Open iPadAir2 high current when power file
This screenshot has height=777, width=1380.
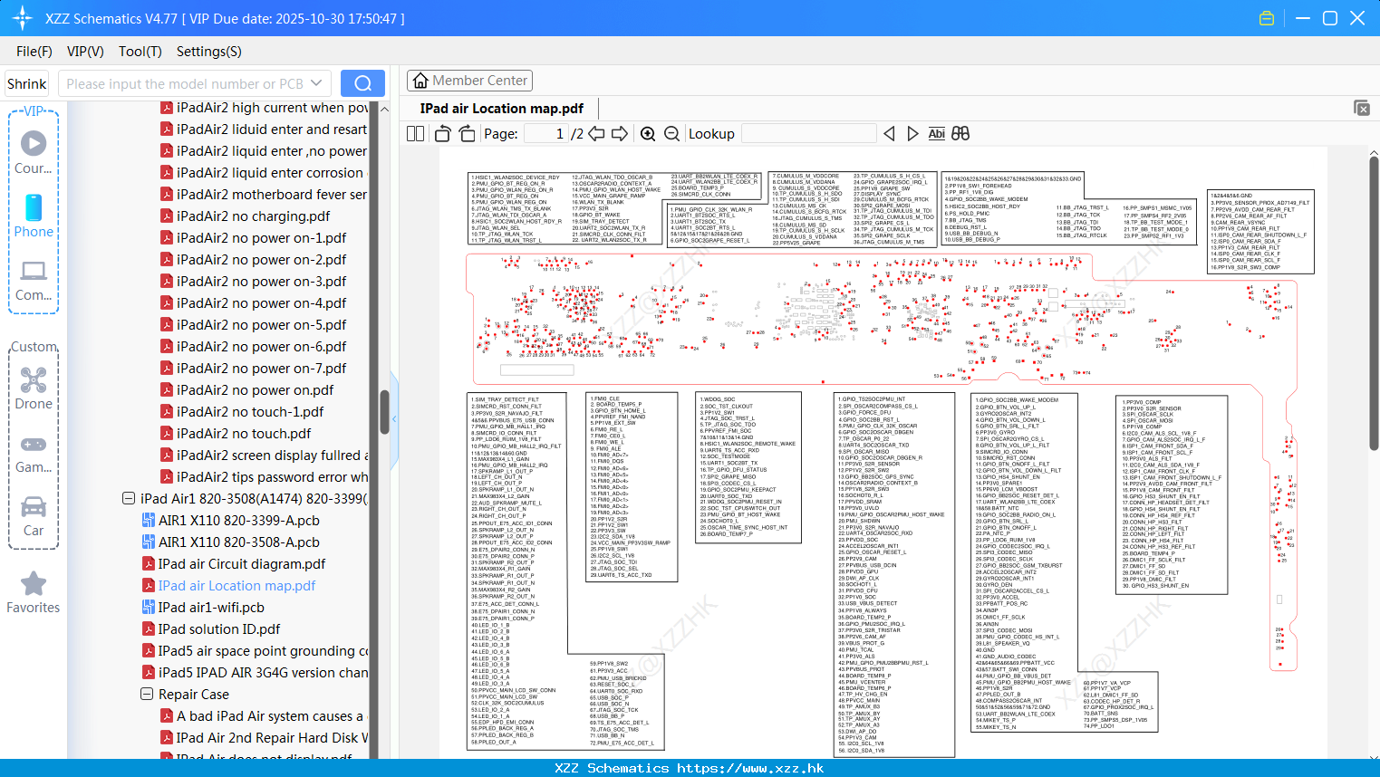pos(272,107)
